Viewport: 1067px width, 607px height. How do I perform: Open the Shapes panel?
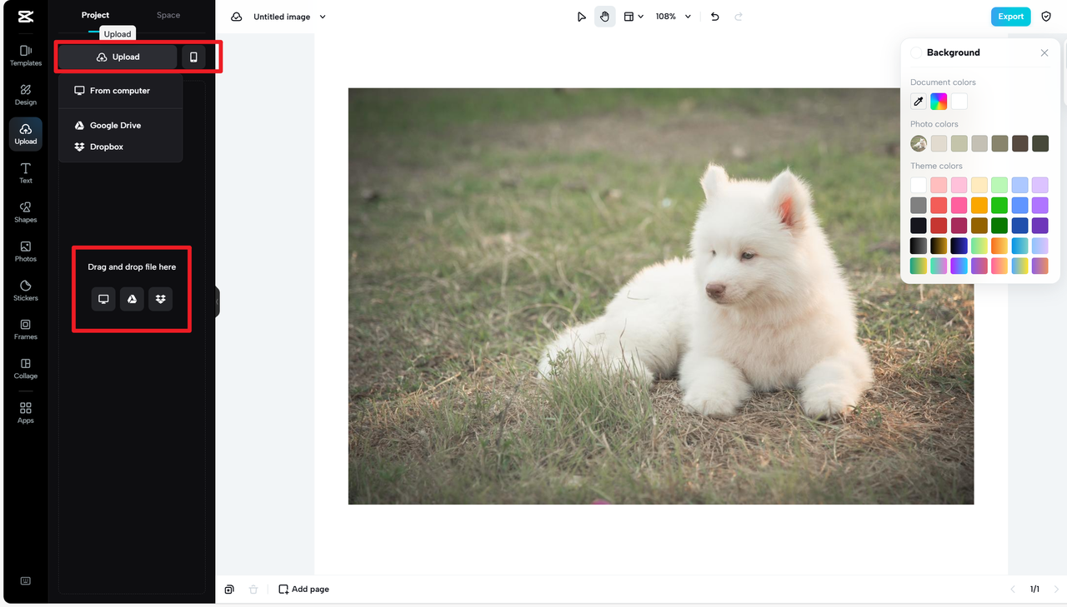pyautogui.click(x=25, y=211)
